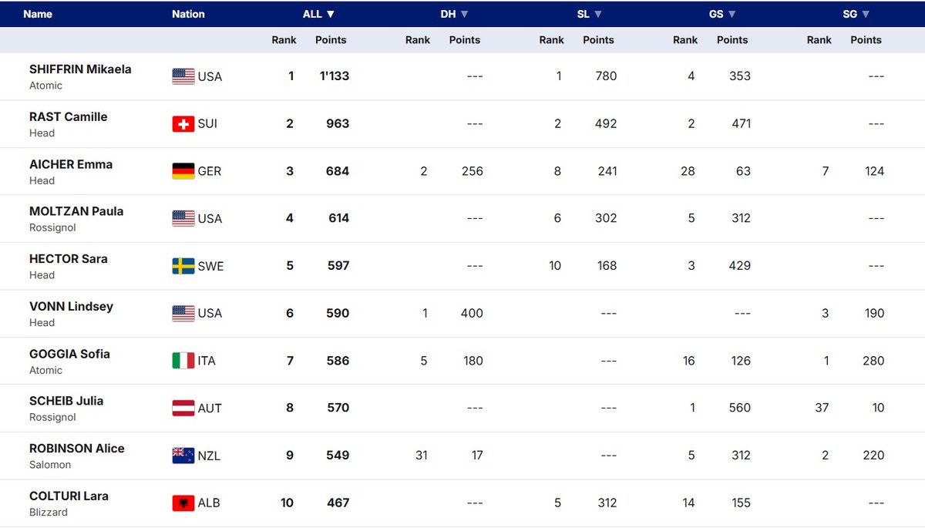Screen dimensions: 925x528
Task: Click the Swiss flag for Camille Rast
Action: click(183, 124)
